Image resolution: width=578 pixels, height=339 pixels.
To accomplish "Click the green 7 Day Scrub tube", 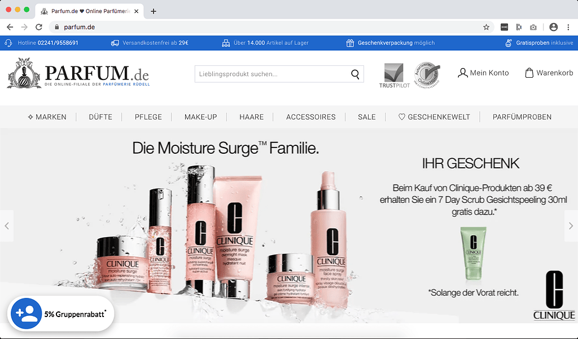I will [x=474, y=253].
